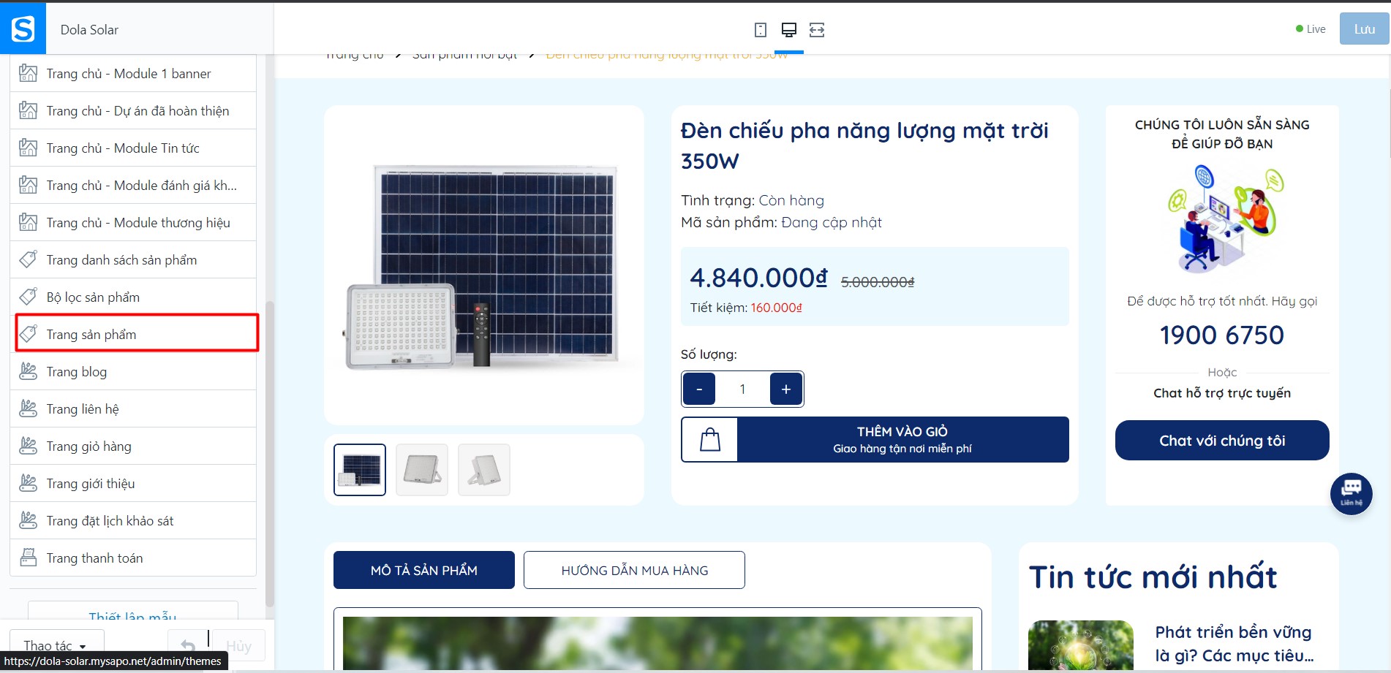Switch to desktop preview icon
This screenshot has width=1391, height=673.
(x=788, y=30)
